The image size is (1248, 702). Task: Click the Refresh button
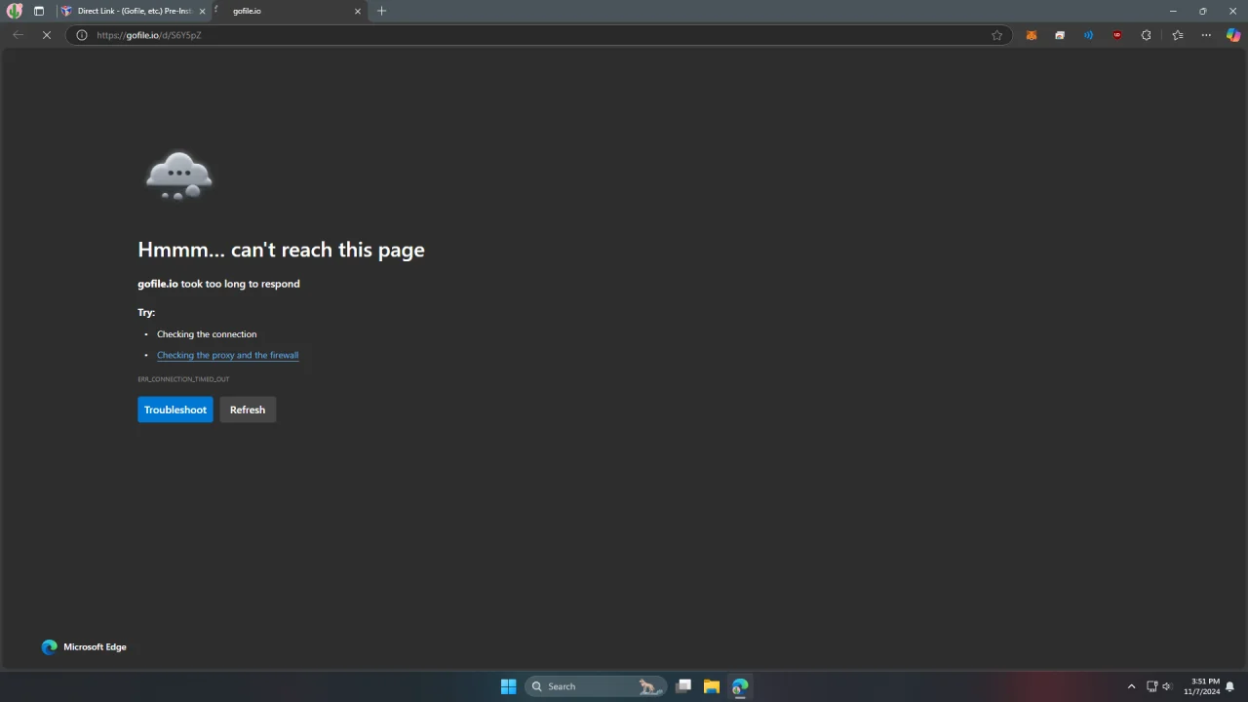pos(248,409)
